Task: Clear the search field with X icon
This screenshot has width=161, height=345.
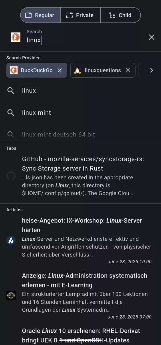Action: click(x=152, y=37)
